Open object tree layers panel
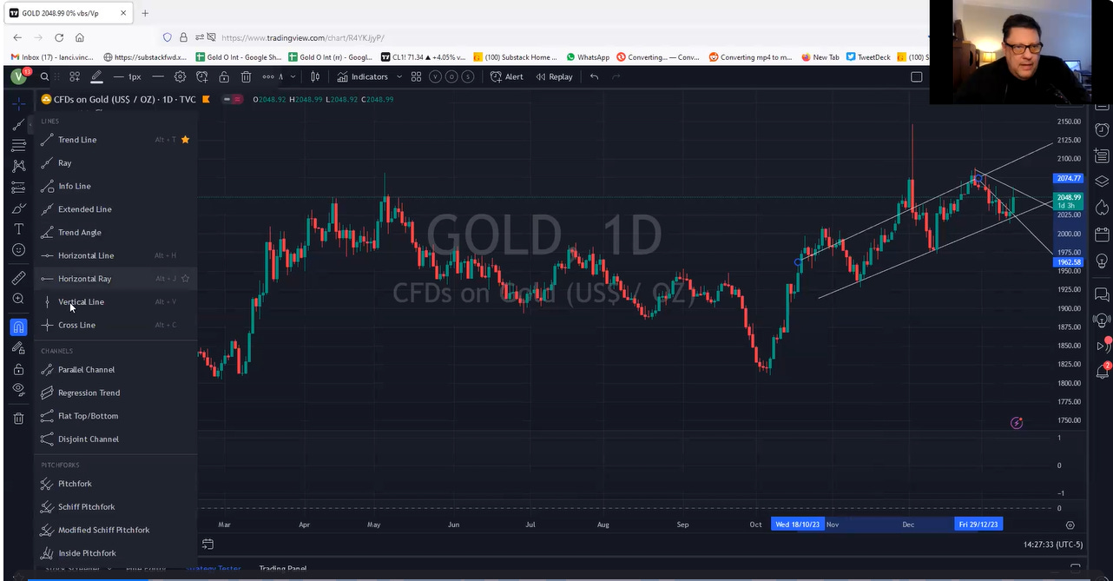 tap(1102, 182)
